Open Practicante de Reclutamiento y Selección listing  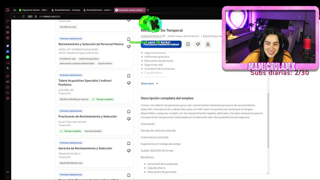87,116
